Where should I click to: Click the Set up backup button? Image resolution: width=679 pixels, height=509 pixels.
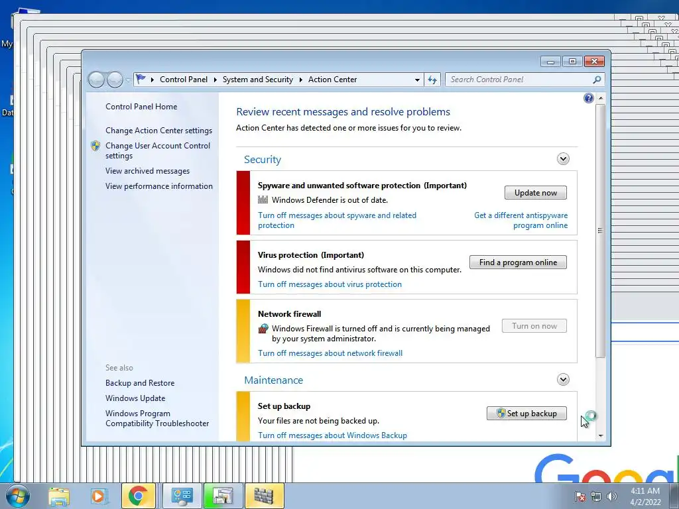526,414
